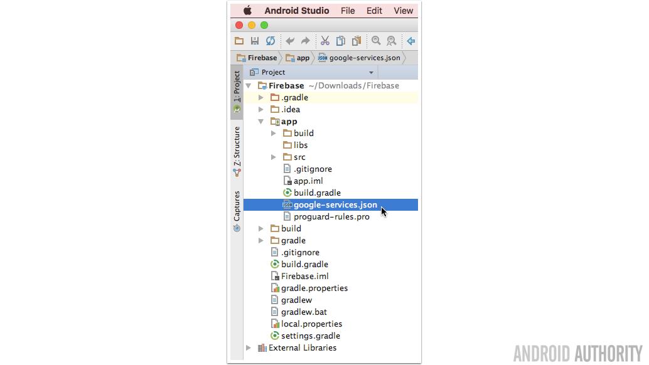
Task: Click the Replace search icon
Action: pos(391,40)
